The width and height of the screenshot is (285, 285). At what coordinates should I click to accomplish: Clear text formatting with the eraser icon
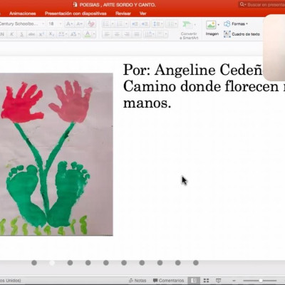pos(91,24)
